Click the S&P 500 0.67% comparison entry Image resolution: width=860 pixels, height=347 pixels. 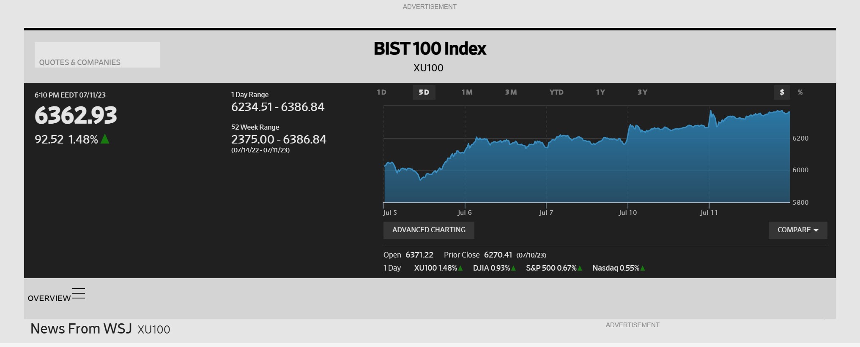pos(554,268)
